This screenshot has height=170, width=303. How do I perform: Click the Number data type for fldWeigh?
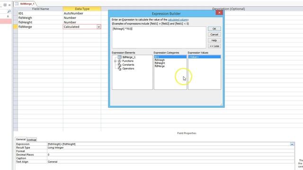tap(82, 18)
